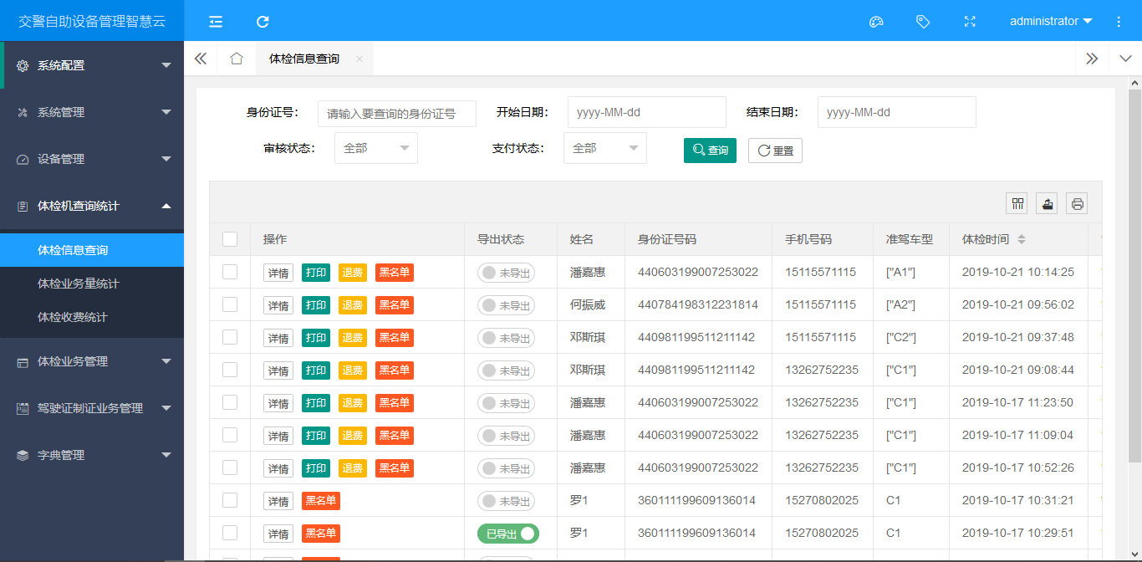Click the 查询 search button

coord(710,151)
